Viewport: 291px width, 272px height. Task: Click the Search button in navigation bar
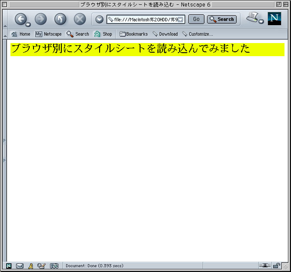pos(222,19)
